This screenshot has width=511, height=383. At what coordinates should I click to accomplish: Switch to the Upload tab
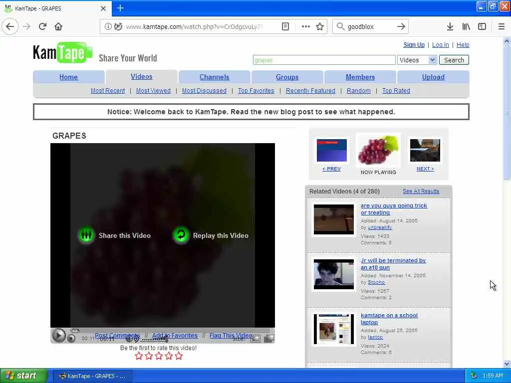click(433, 77)
